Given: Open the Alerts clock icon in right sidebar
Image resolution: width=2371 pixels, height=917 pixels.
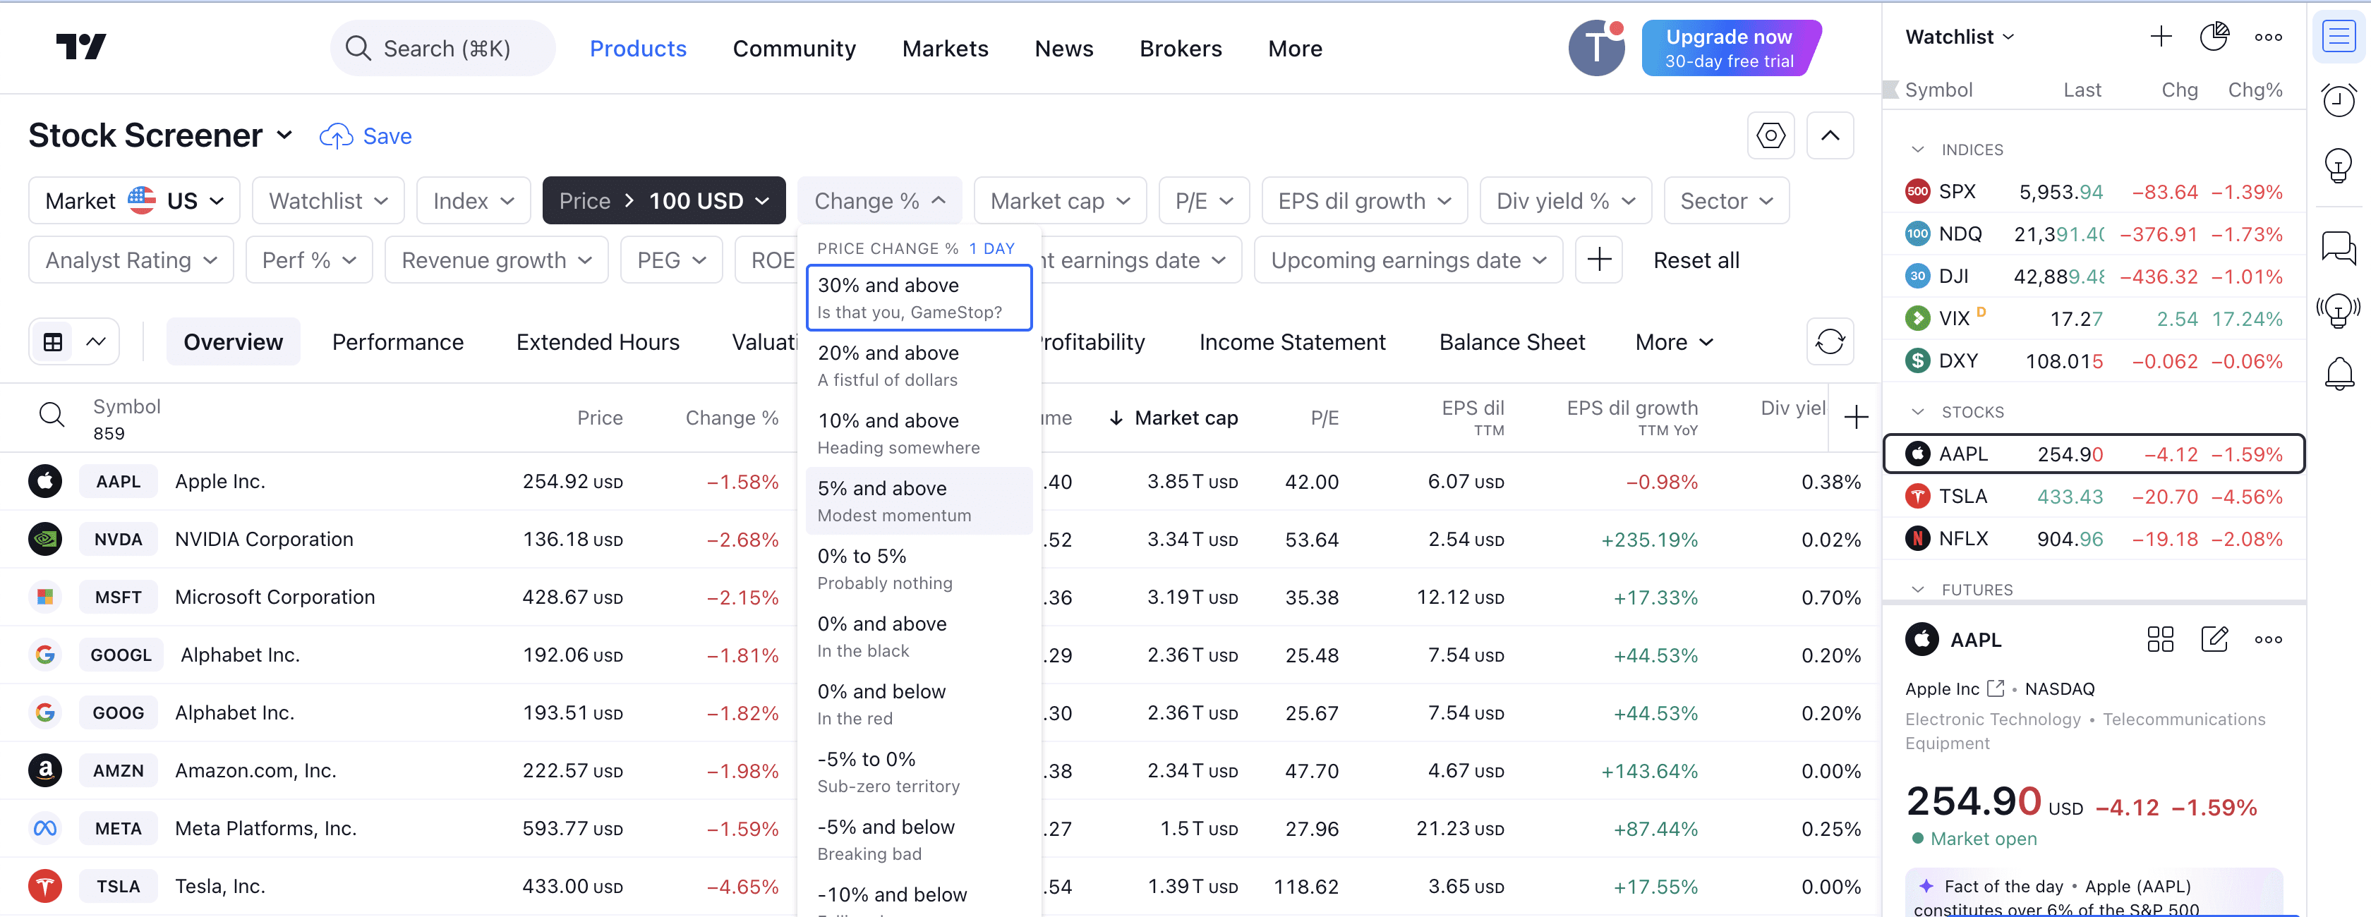Looking at the screenshot, I should [2338, 99].
